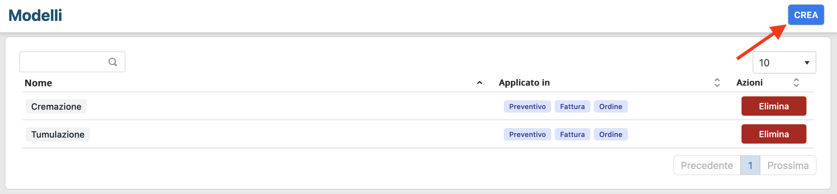The width and height of the screenshot is (837, 194).
Task: Open the rows-per-page dropdown showing 10
Action: tap(784, 62)
